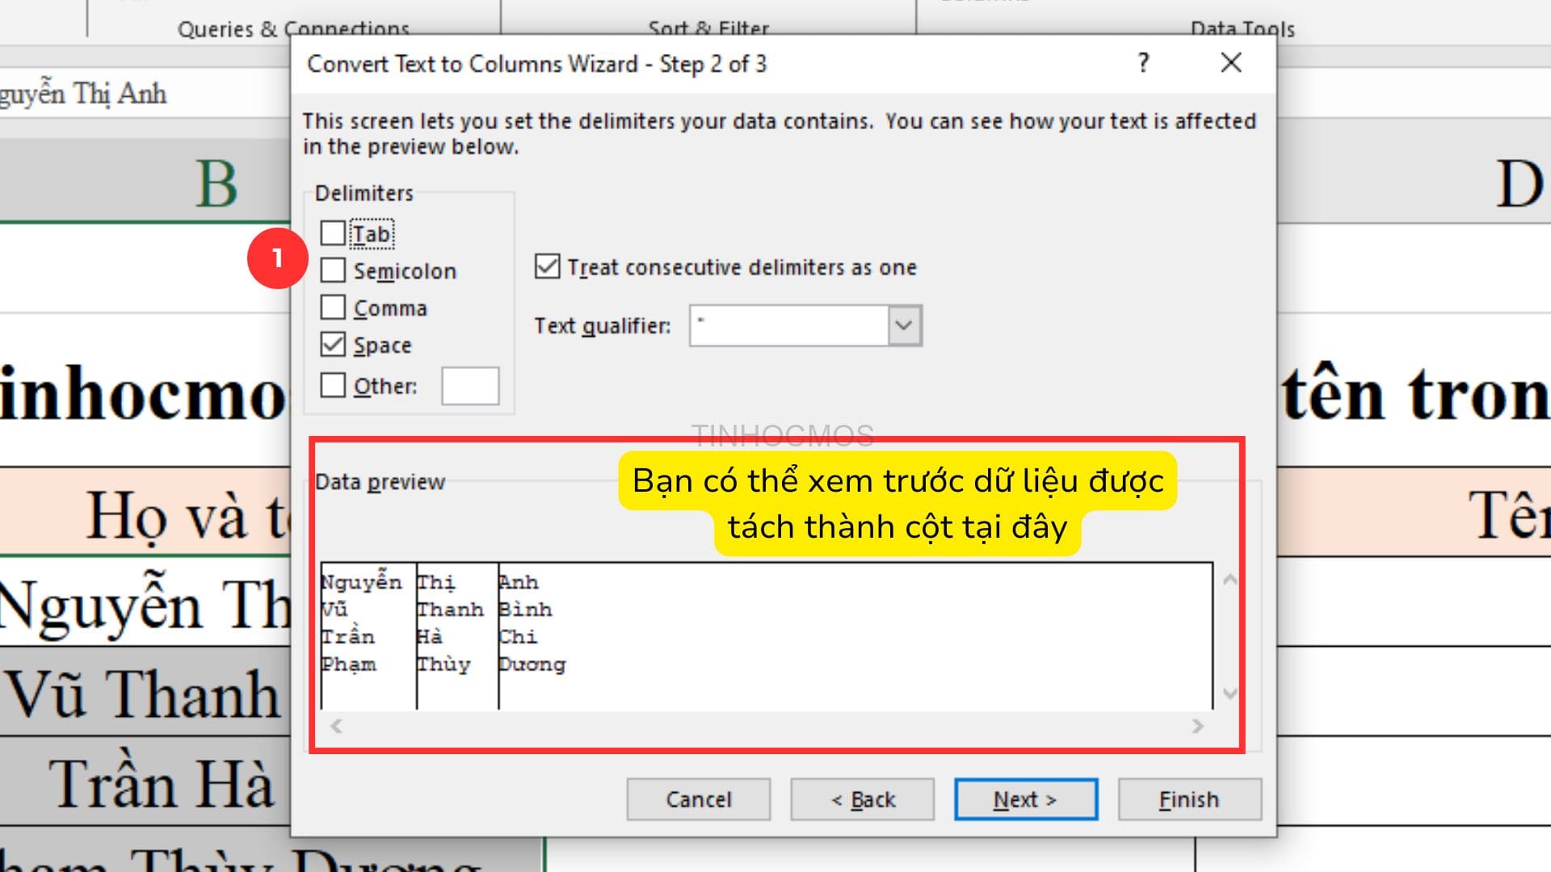Uncheck the Space delimiter checkbox
This screenshot has height=872, width=1551.
point(333,345)
